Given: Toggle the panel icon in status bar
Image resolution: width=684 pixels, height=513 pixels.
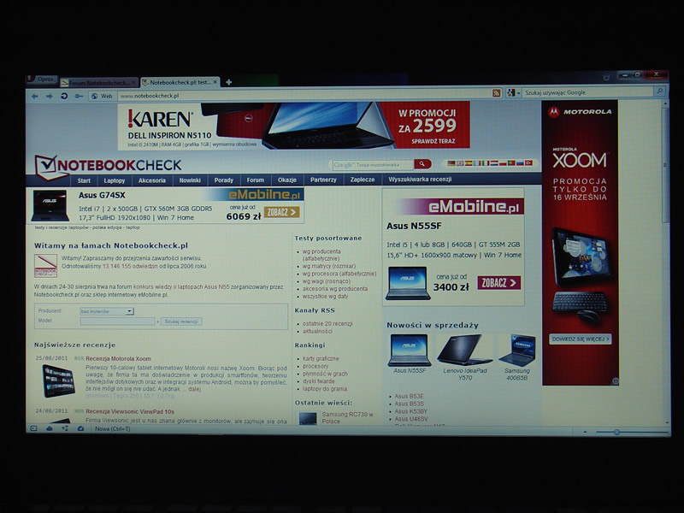Looking at the screenshot, I should coord(33,429).
